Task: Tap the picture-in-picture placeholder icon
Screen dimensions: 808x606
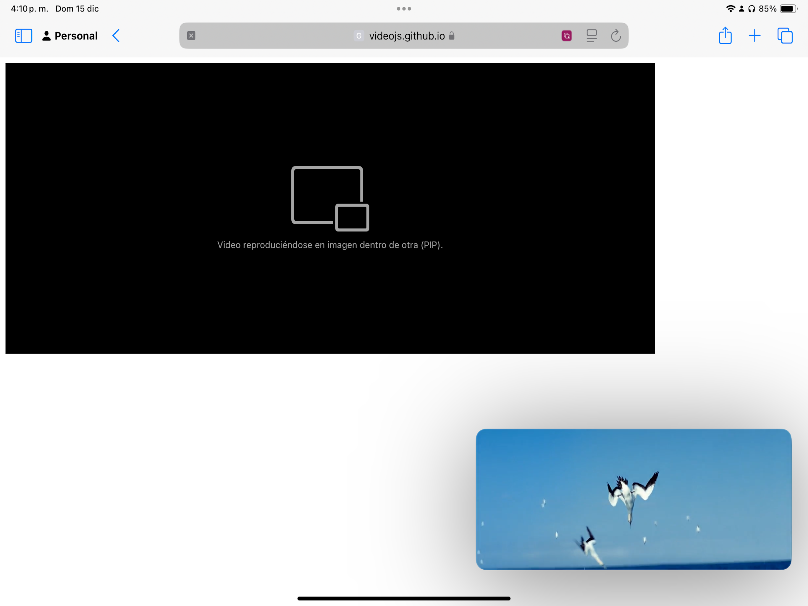Action: pos(330,199)
